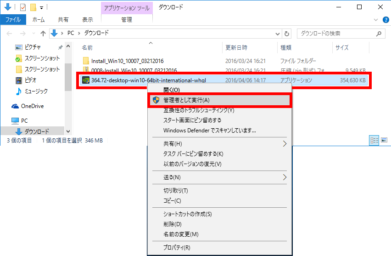Viewport: 391px width, 256px height.
Task: Click the 364.72-desktop-win10 application file icon
Action: click(85, 80)
